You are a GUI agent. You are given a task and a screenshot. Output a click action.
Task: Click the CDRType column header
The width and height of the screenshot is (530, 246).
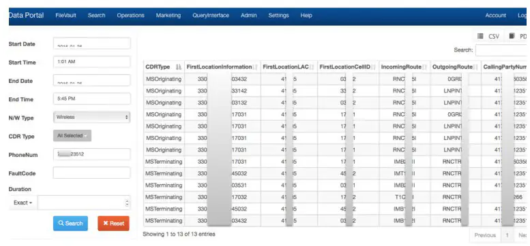point(164,67)
